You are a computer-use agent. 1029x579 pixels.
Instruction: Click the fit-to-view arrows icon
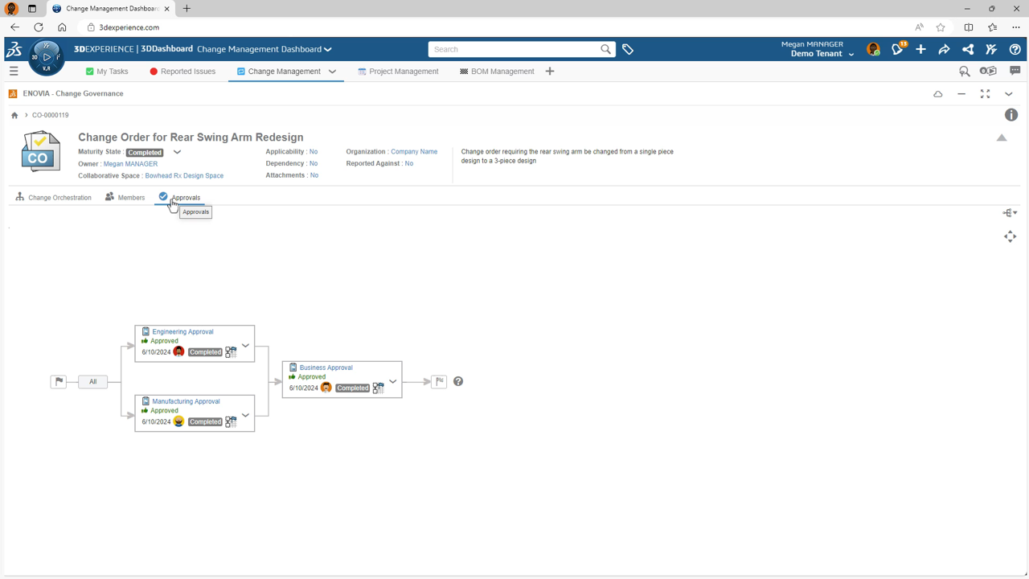(x=1011, y=236)
